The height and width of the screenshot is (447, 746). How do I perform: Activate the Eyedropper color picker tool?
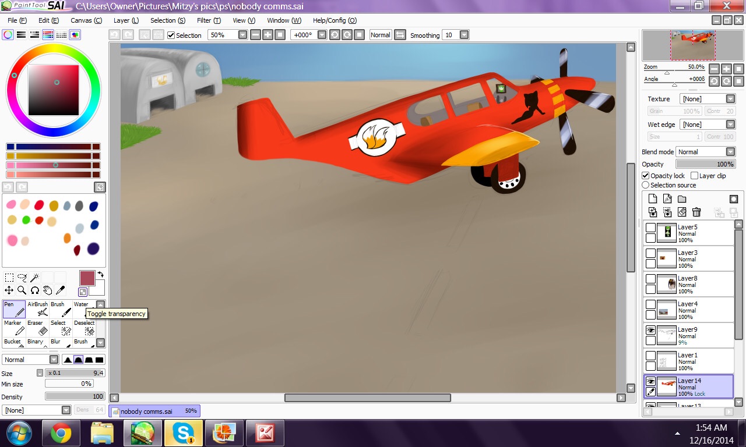(61, 290)
